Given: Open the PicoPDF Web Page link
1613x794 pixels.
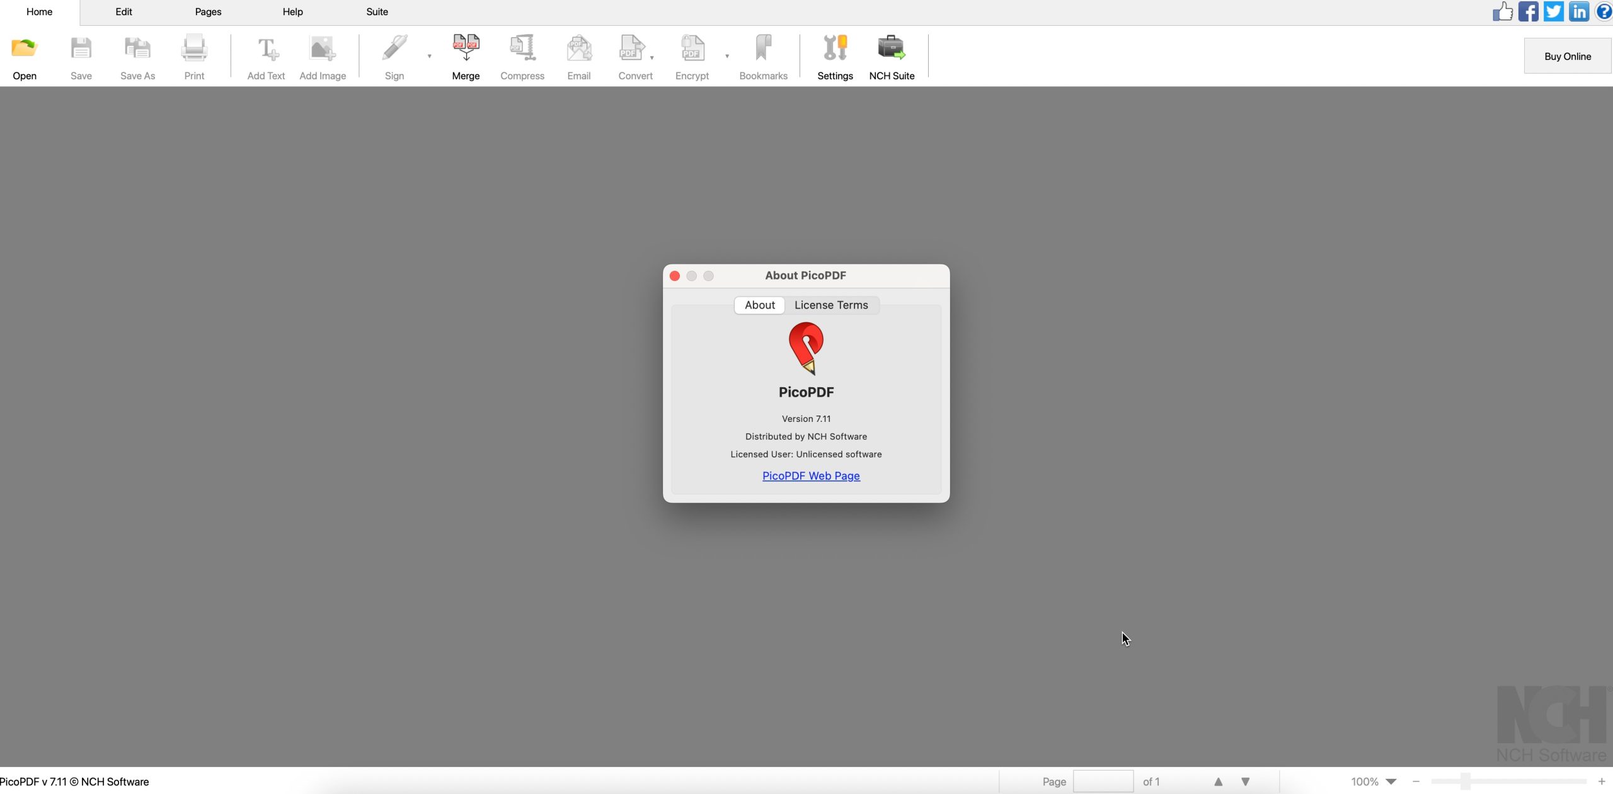Looking at the screenshot, I should [811, 475].
